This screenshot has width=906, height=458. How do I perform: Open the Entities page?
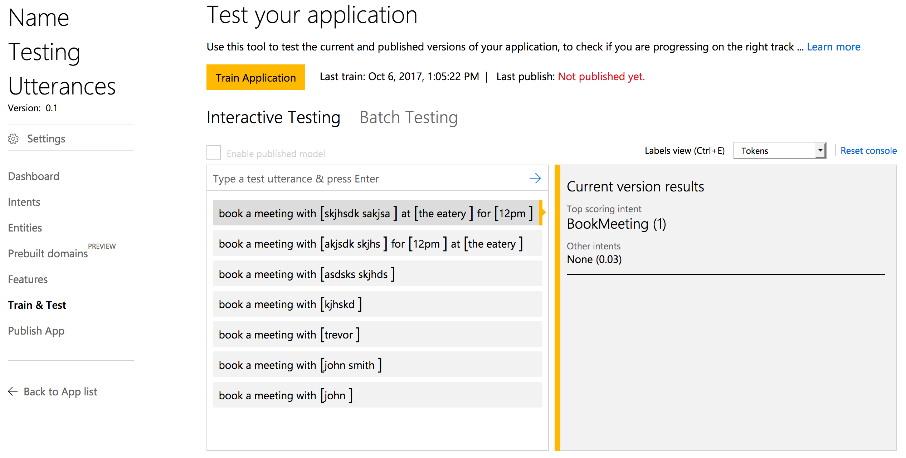24,228
